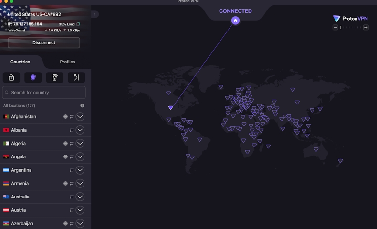Viewport: 377px width, 229px height.
Task: Click the info icon beside All locations
Action: tap(82, 105)
